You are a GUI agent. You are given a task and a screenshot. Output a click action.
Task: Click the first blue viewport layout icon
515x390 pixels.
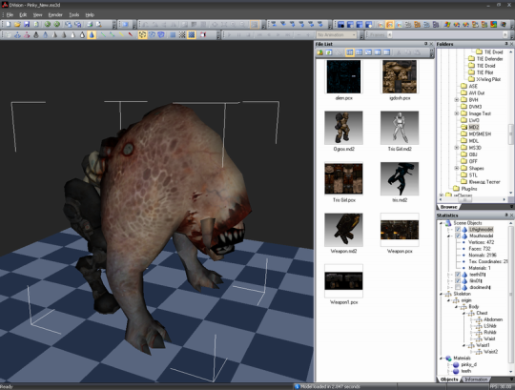click(x=340, y=24)
